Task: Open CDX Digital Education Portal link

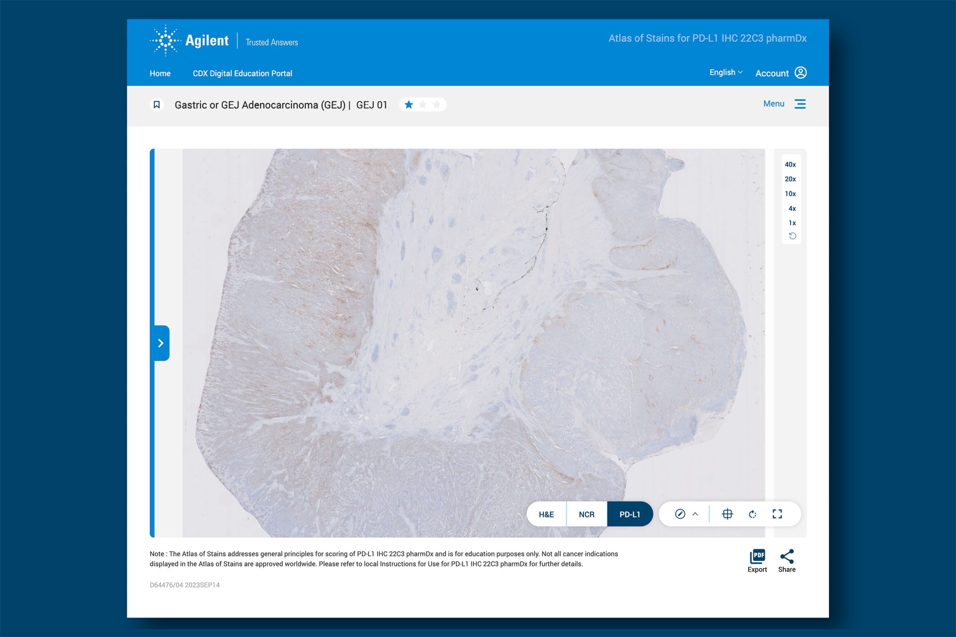Action: (x=242, y=74)
